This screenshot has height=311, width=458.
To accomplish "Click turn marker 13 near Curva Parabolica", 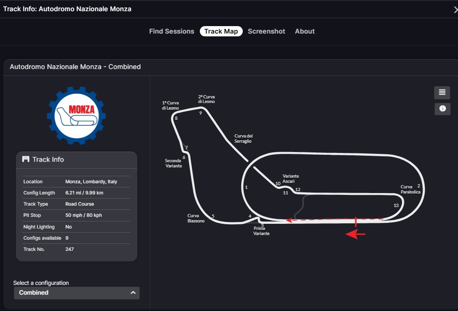I will pos(395,205).
